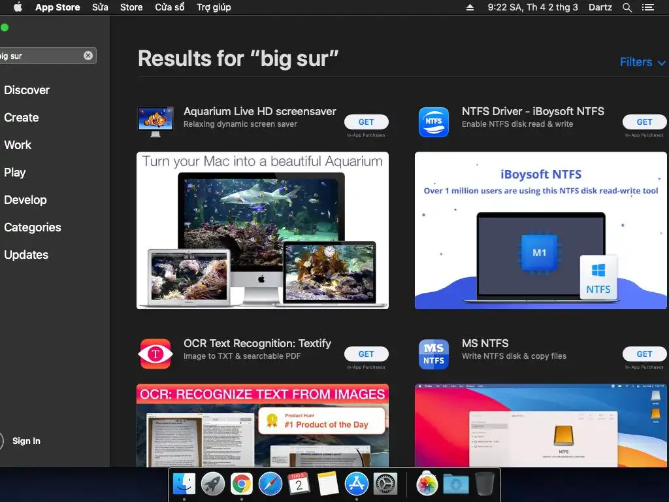Click the eject icon in the menu bar
This screenshot has height=502, width=669.
click(x=470, y=7)
